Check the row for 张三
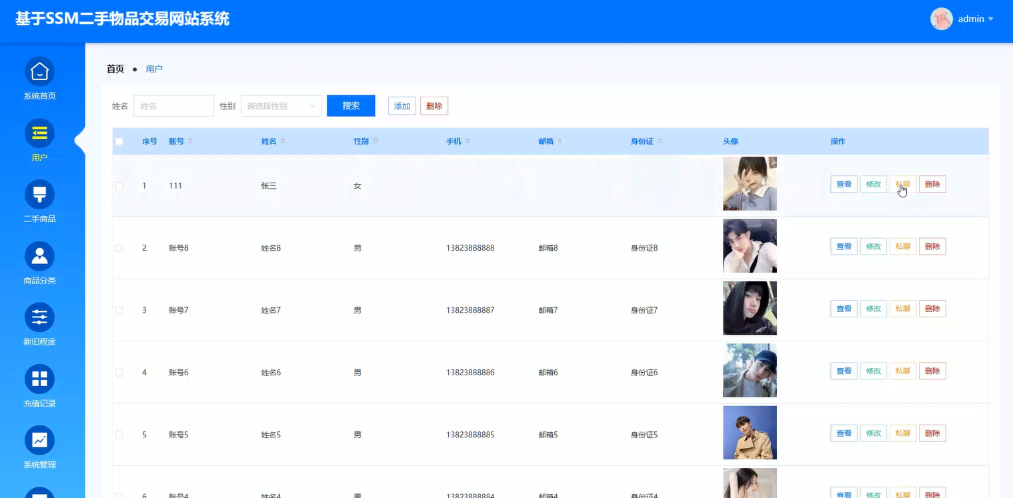This screenshot has height=498, width=1013. pos(119,186)
